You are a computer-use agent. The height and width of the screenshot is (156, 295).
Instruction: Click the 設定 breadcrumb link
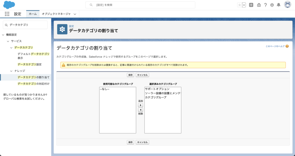click(71, 26)
